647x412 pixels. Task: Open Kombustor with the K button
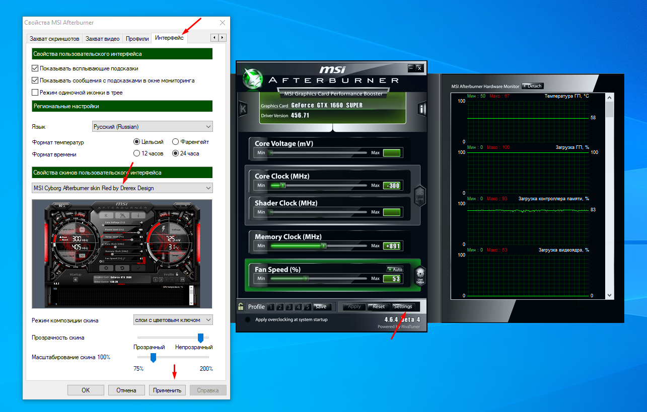click(243, 109)
